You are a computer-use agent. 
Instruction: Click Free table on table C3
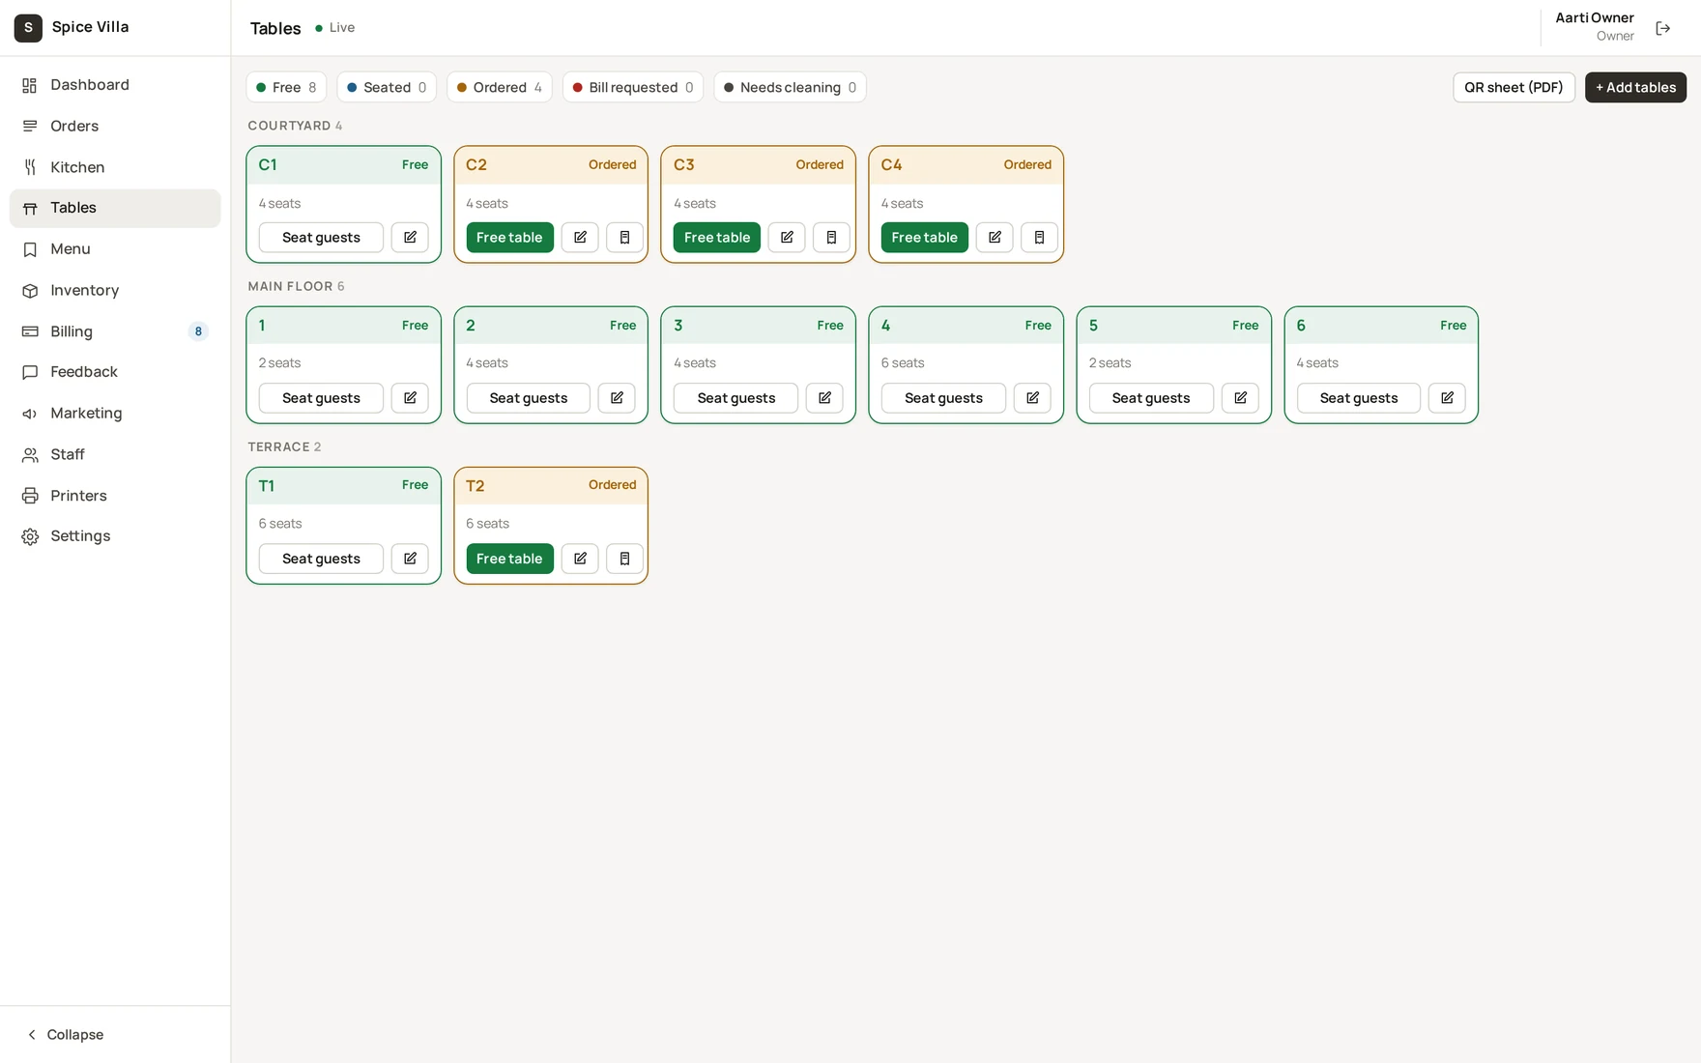click(x=717, y=238)
